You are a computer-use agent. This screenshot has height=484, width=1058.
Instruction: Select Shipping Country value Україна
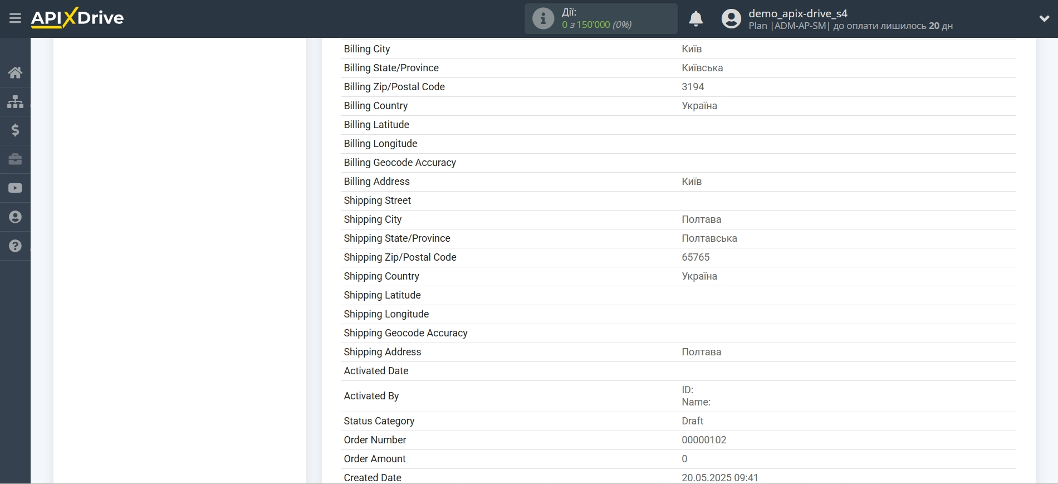tap(699, 276)
